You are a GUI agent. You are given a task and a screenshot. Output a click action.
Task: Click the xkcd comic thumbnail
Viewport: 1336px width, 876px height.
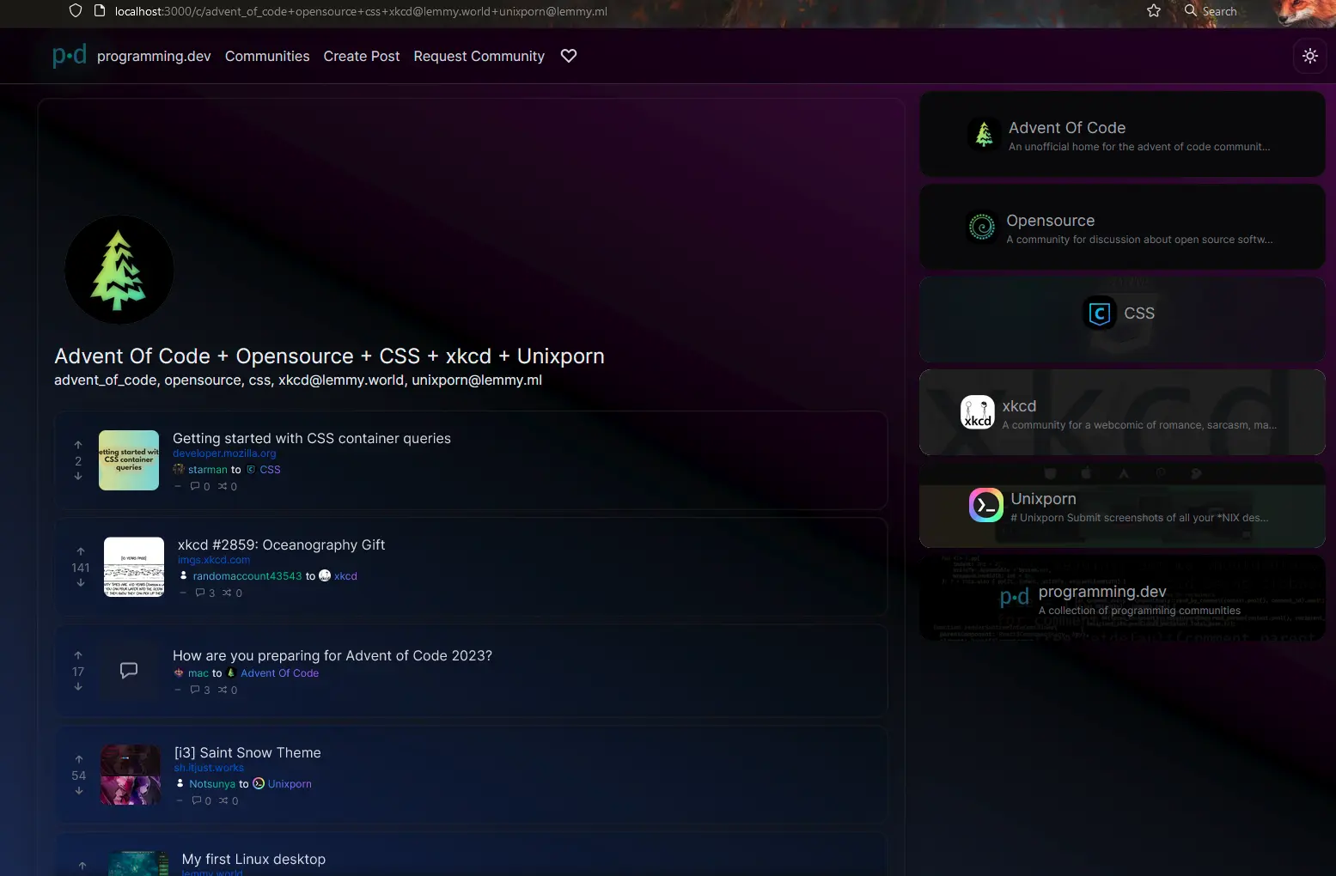134,567
